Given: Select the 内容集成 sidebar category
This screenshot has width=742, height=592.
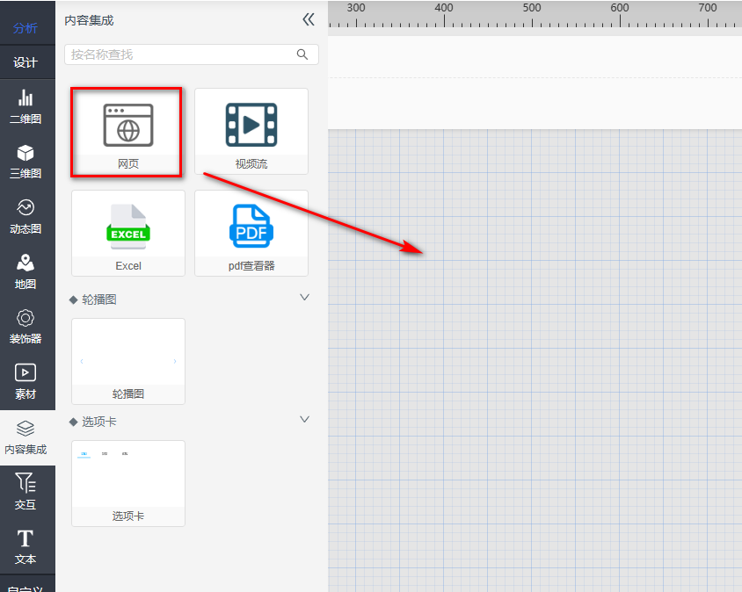Looking at the screenshot, I should (25, 437).
